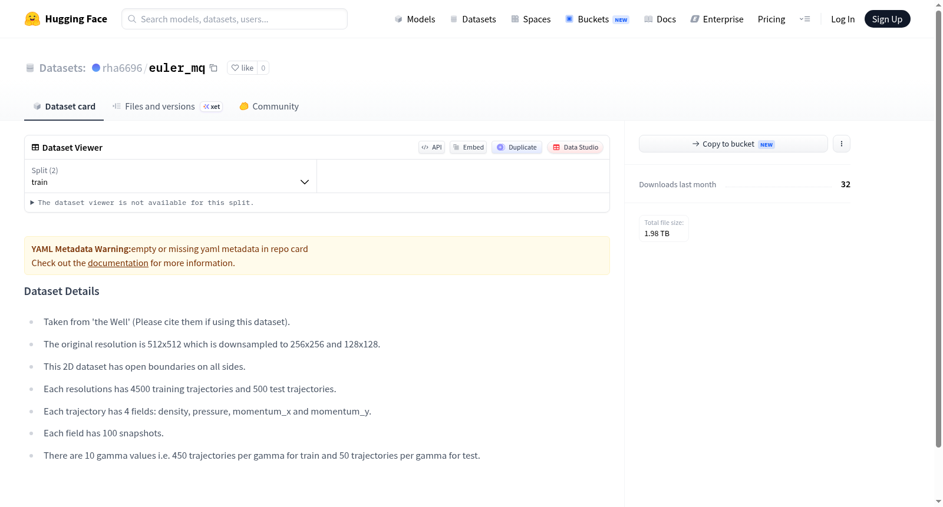Click the API code icon button
The image size is (943, 507).
[x=431, y=147]
